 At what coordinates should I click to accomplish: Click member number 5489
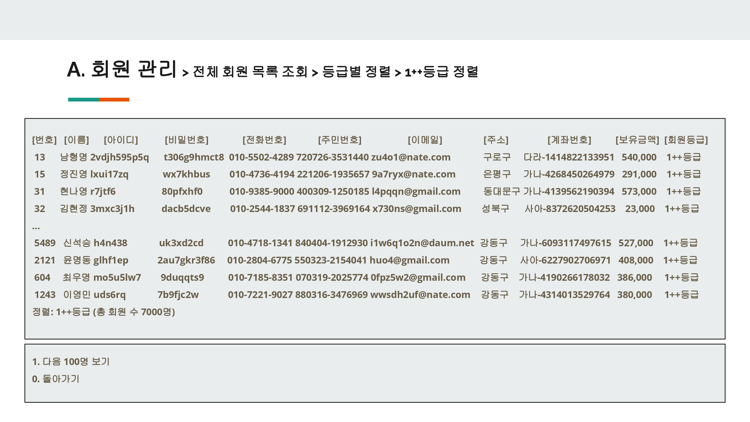point(45,243)
